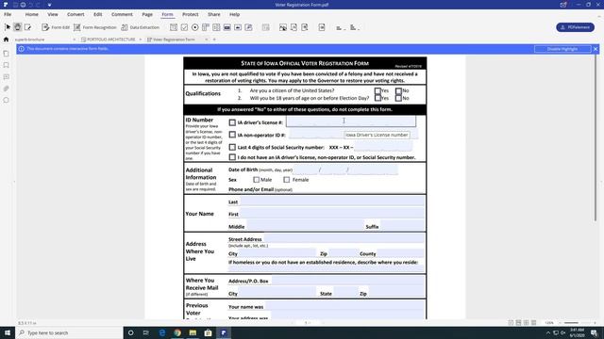The image size is (604, 339).
Task: Add a Radio Button form control
Action: [195, 27]
